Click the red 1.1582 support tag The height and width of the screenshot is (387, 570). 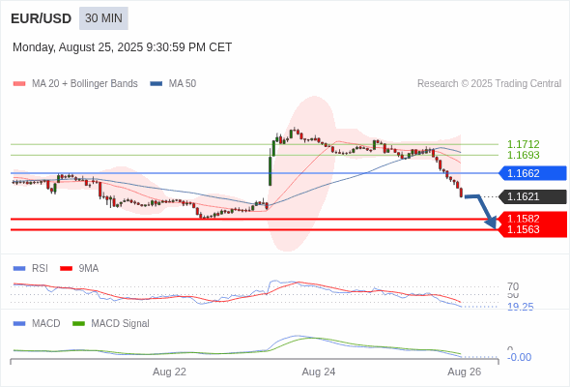coord(532,218)
